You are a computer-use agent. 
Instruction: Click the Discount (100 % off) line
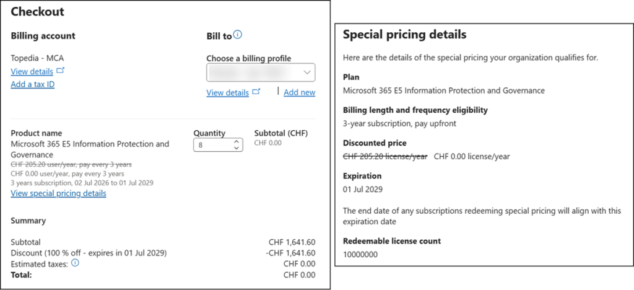pyautogui.click(x=89, y=253)
